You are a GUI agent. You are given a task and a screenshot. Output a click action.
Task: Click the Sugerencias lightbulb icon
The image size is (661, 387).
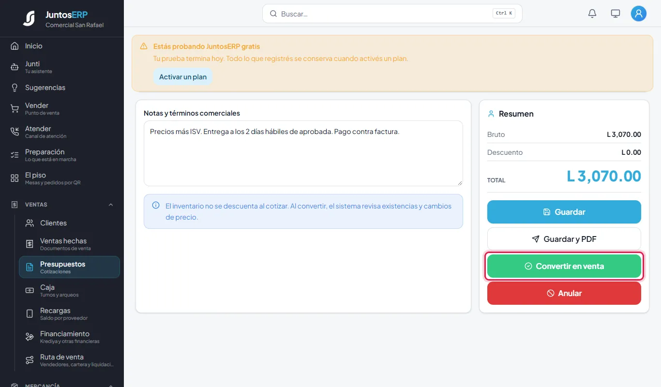[x=15, y=88]
